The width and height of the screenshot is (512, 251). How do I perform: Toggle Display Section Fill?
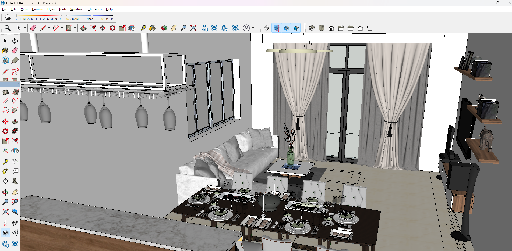(296, 28)
